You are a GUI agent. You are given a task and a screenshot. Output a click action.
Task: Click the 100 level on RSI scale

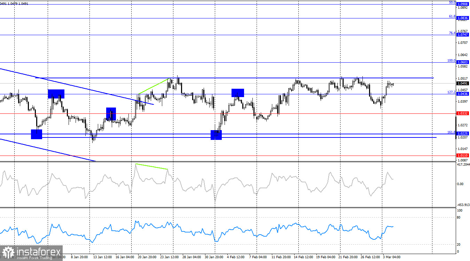coord(460,211)
